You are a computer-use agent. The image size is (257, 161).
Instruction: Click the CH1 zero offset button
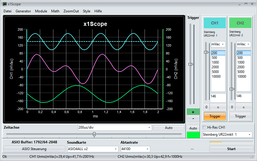coord(206,107)
